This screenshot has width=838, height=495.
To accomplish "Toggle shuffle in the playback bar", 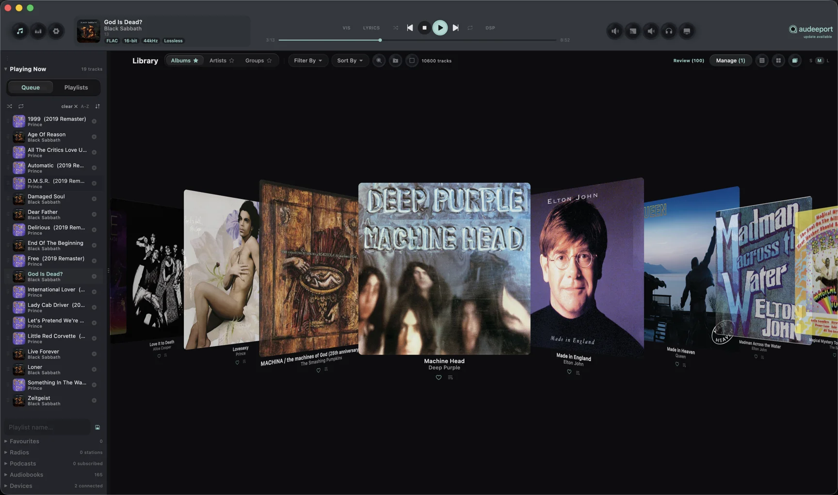I will (x=396, y=28).
